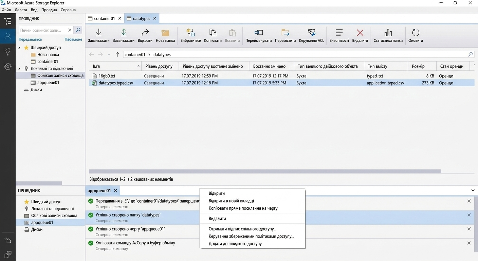Sort by the Розмір column header

421,66
